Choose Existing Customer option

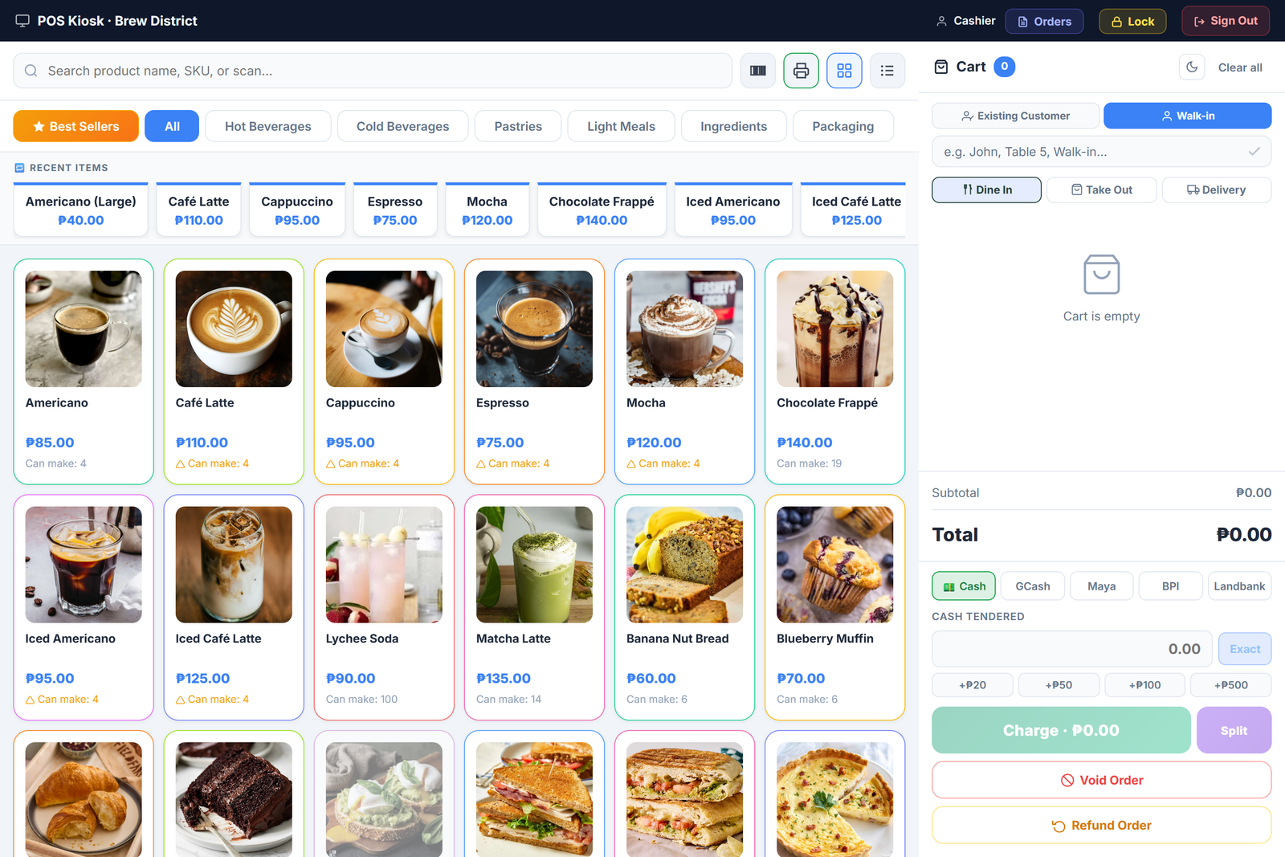(1016, 116)
